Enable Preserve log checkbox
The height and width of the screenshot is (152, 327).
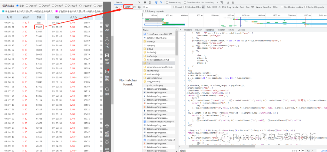click(167, 3)
